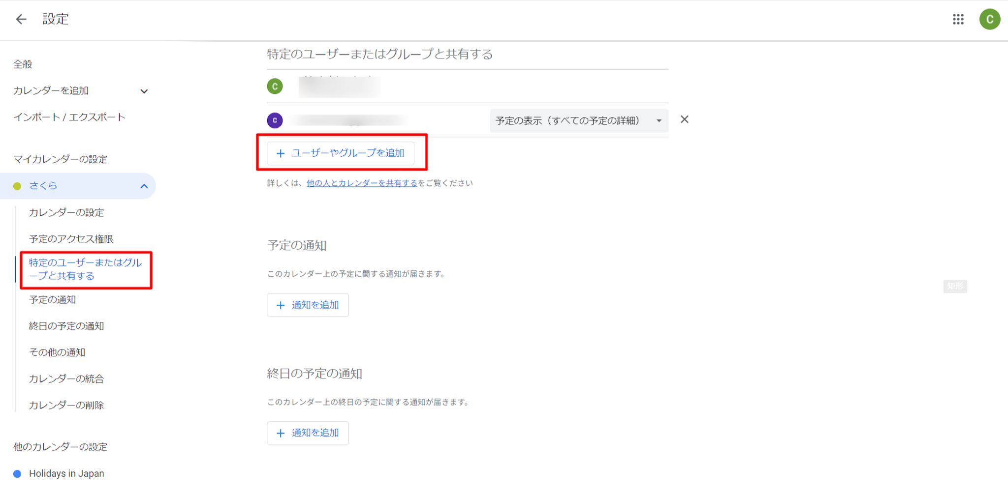The height and width of the screenshot is (492, 1008).
Task: Add a notification under 終日の予定の通知
Action: tap(308, 433)
